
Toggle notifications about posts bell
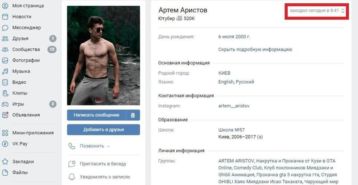[72, 177]
